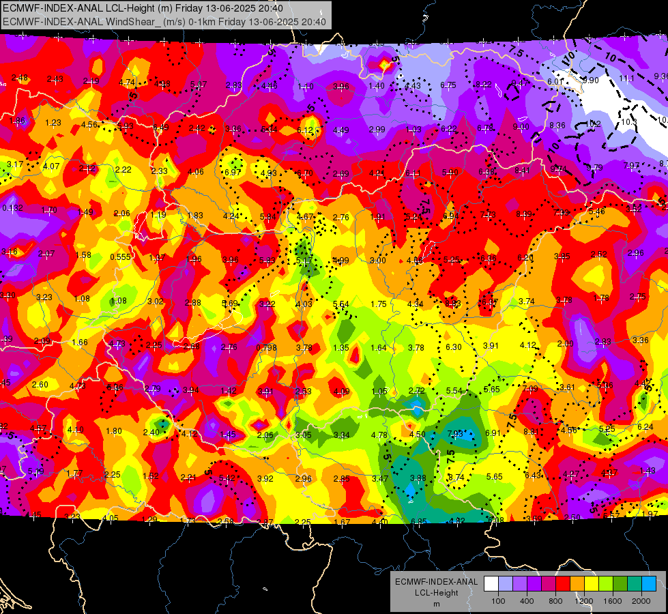668x614 pixels.
Task: Select the bright blue legend swatch at far right
Action: 649,584
